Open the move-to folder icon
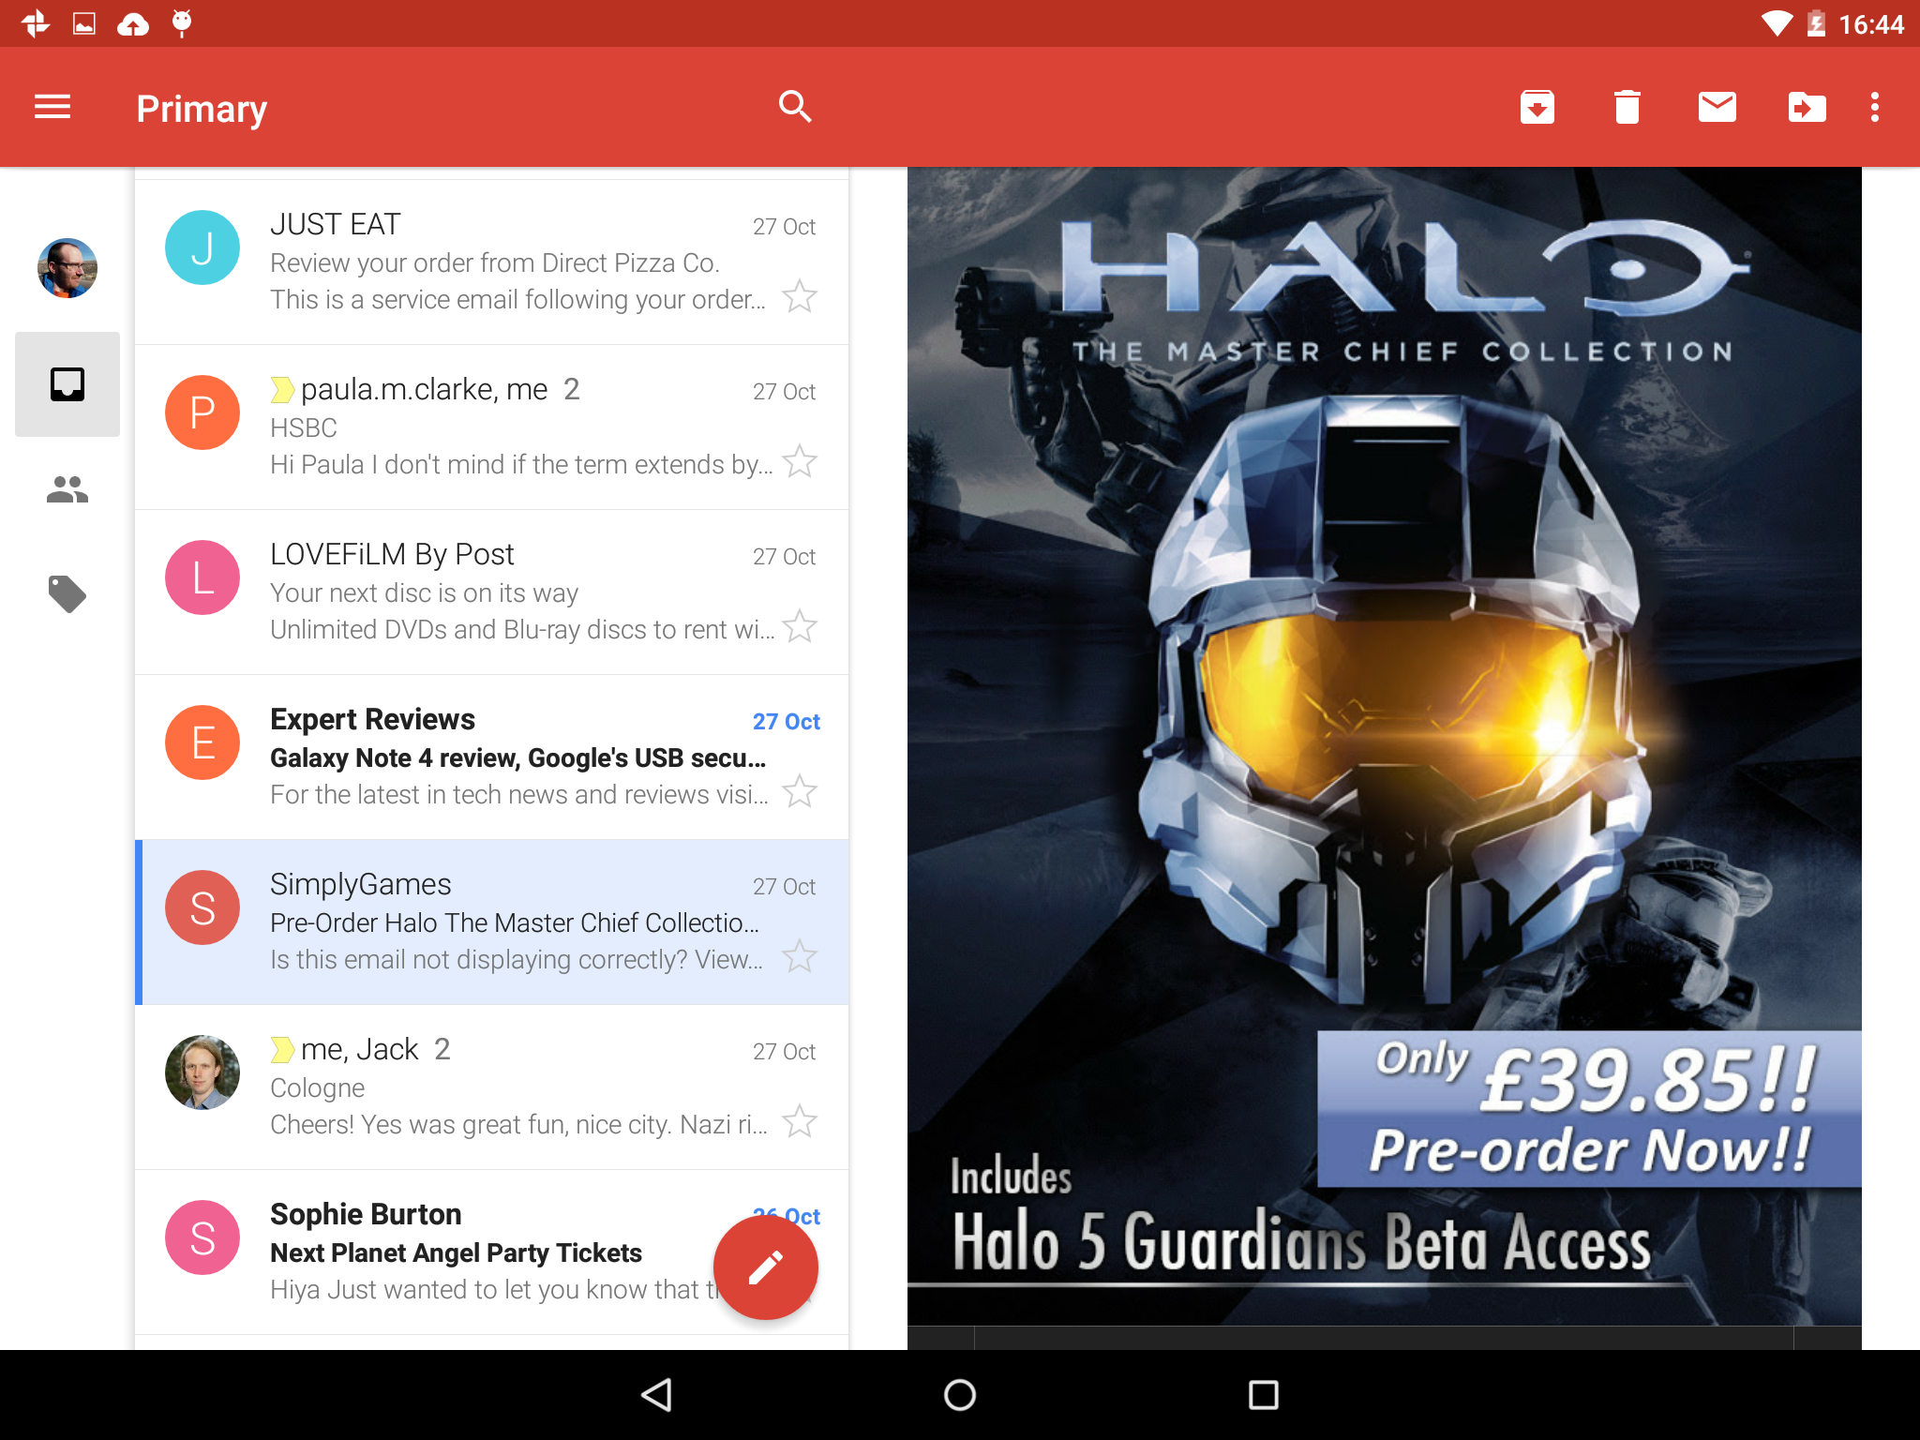Screen dimensions: 1920x1440 pyautogui.click(x=1807, y=107)
